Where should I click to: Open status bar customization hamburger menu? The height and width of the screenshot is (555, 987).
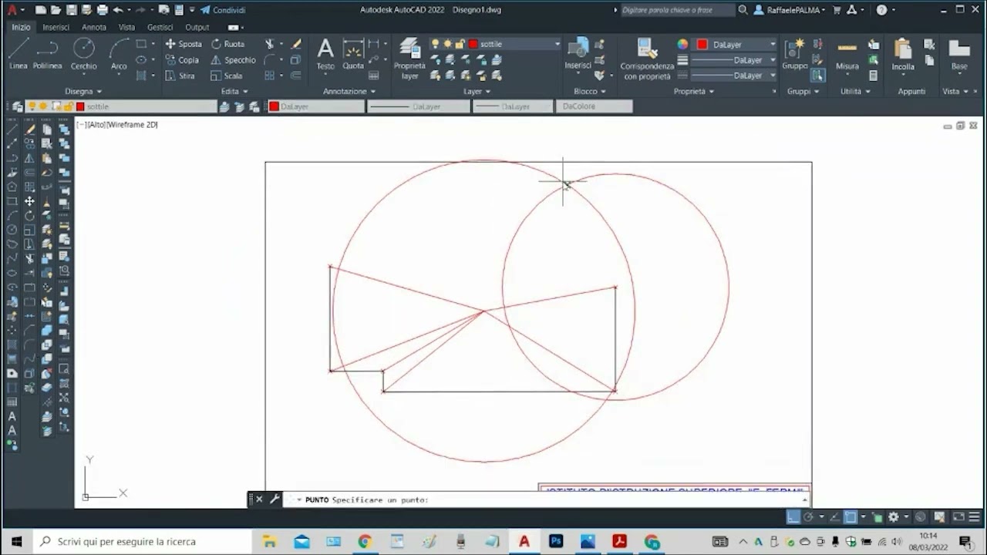click(x=975, y=517)
